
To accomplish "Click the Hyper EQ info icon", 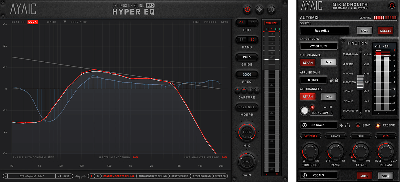I will point(271,10).
